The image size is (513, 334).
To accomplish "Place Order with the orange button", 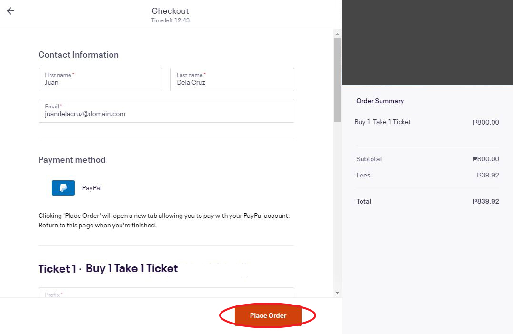I will [268, 315].
